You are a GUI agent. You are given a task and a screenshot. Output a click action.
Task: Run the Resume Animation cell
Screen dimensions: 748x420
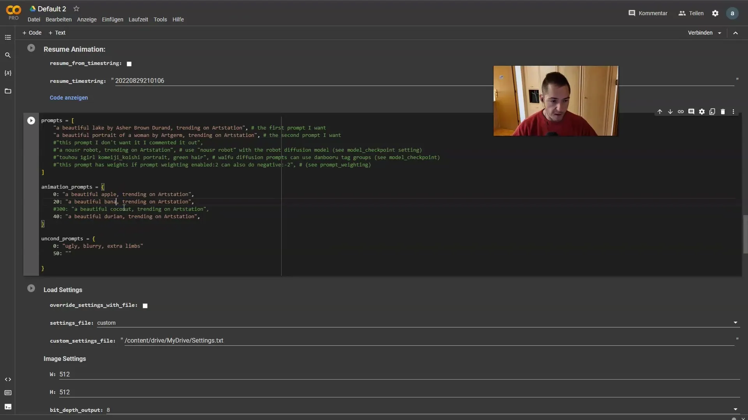point(31,48)
